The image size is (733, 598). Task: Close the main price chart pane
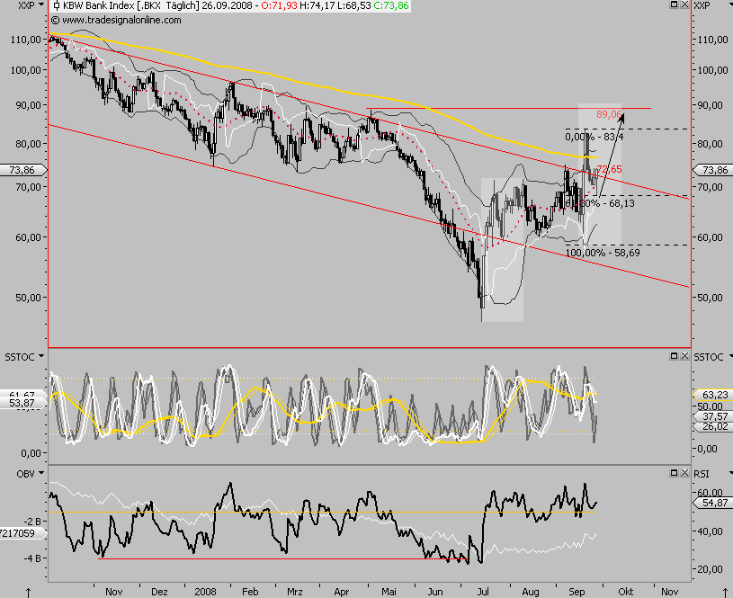click(x=684, y=4)
